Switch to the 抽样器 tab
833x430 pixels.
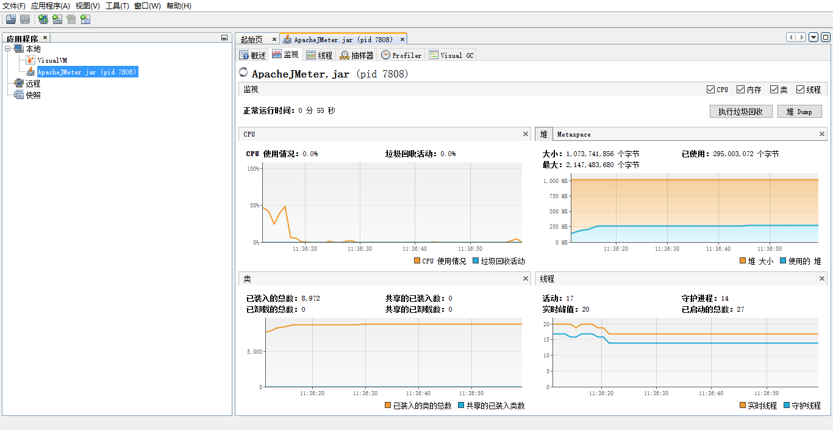tap(357, 55)
